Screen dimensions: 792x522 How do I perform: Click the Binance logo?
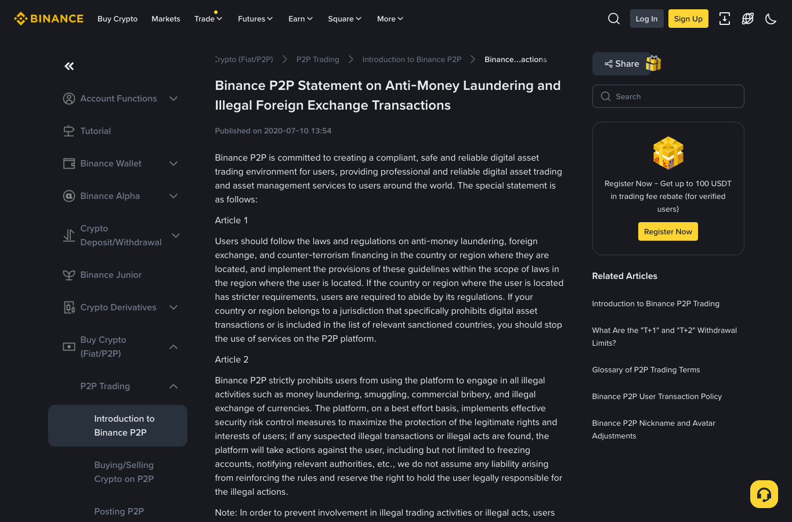(x=49, y=19)
